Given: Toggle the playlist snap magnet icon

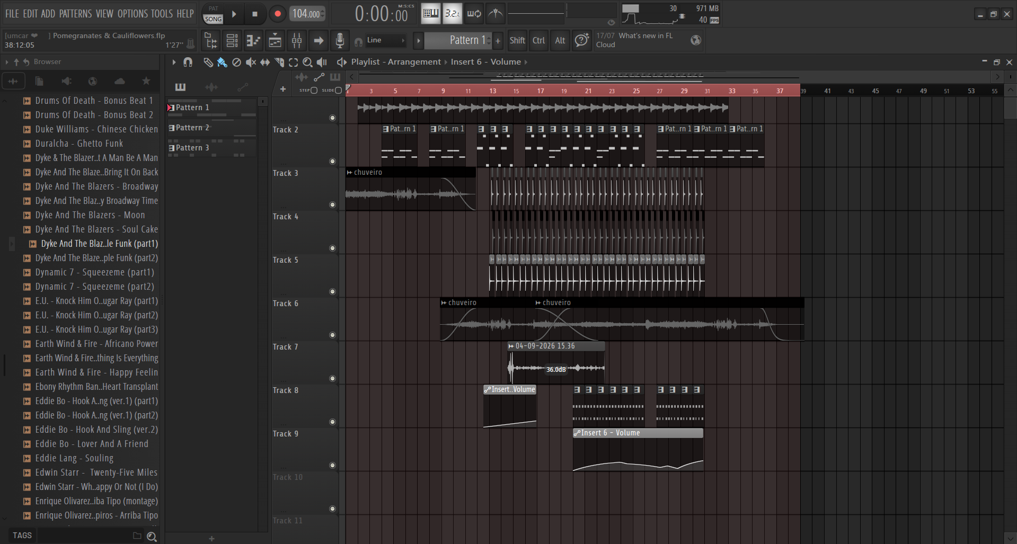Looking at the screenshot, I should pyautogui.click(x=188, y=63).
